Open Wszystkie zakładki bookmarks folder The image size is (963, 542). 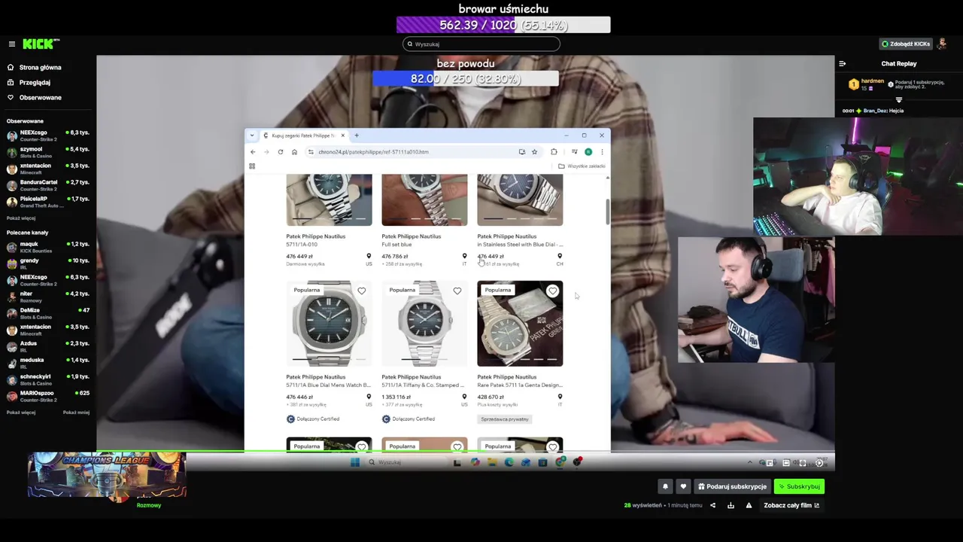click(582, 166)
